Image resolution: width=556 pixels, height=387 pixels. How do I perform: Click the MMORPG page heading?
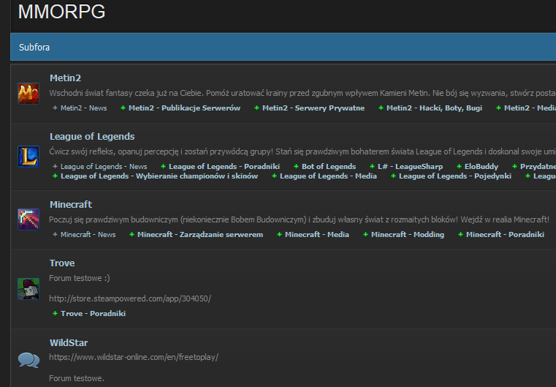point(61,12)
